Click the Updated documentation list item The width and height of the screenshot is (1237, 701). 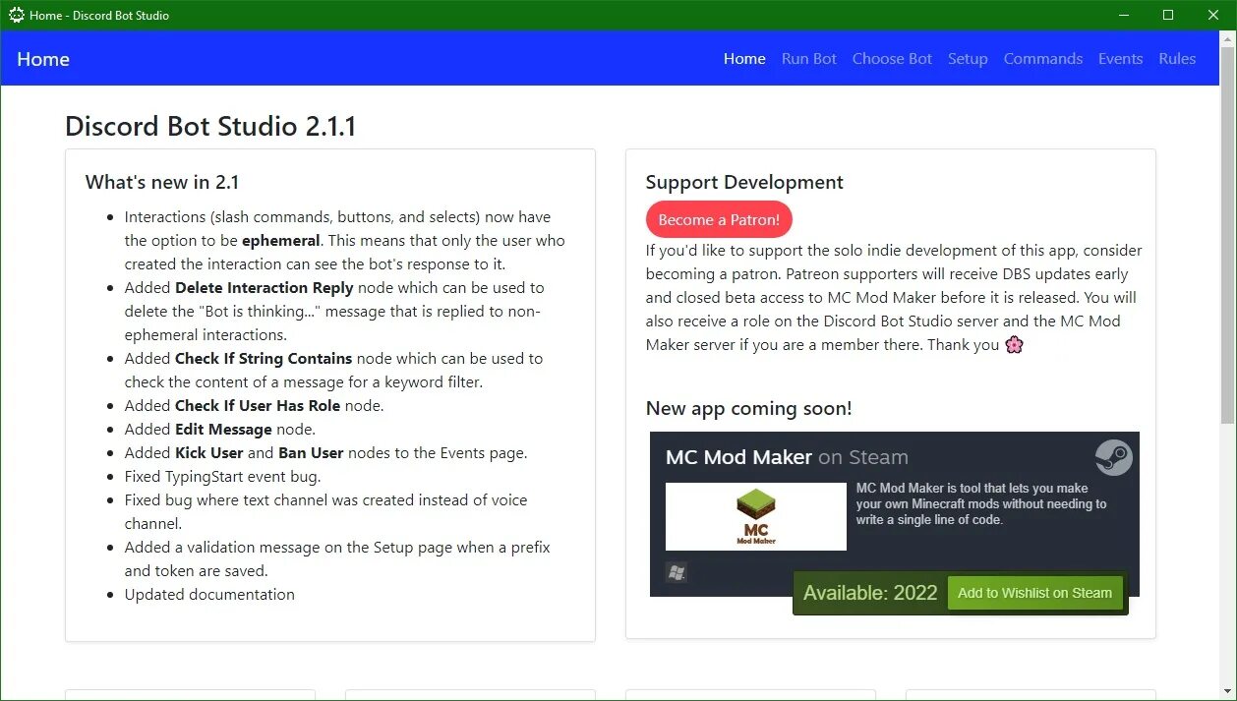[209, 594]
